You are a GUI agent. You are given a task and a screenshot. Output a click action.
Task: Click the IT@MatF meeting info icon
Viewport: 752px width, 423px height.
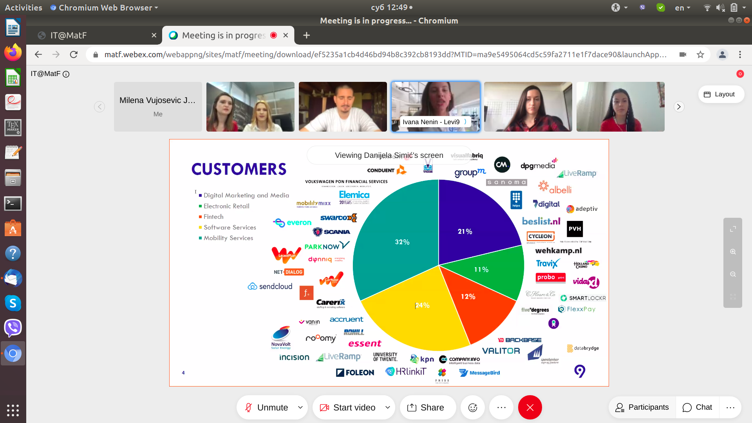pyautogui.click(x=66, y=74)
